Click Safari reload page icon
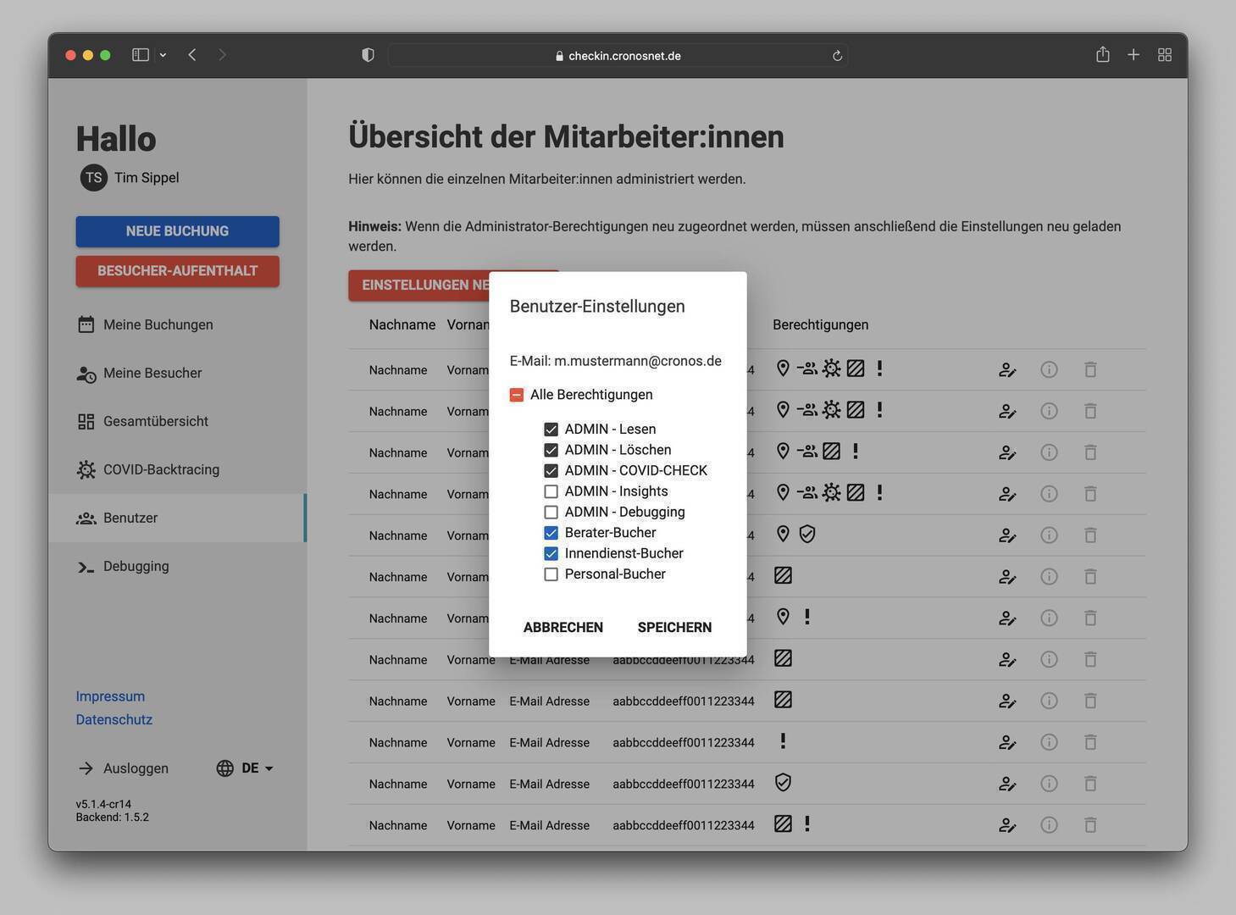This screenshot has height=915, width=1236. (x=837, y=56)
